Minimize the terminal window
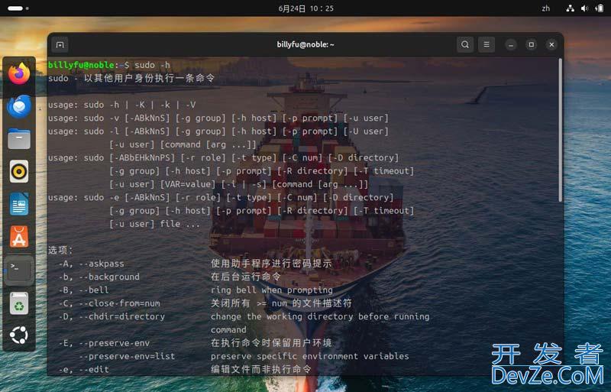The width and height of the screenshot is (611, 392). click(511, 45)
